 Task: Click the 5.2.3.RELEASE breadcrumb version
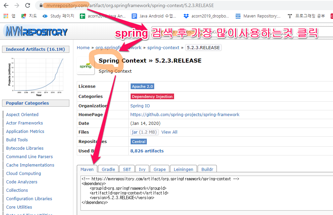click(203, 47)
